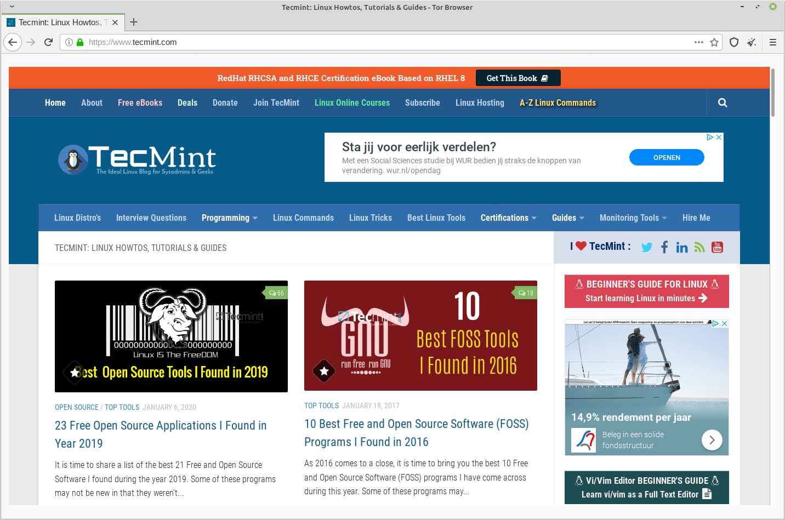The width and height of the screenshot is (785, 520).
Task: Open the 18 comments badge on FOSS article
Action: (526, 293)
